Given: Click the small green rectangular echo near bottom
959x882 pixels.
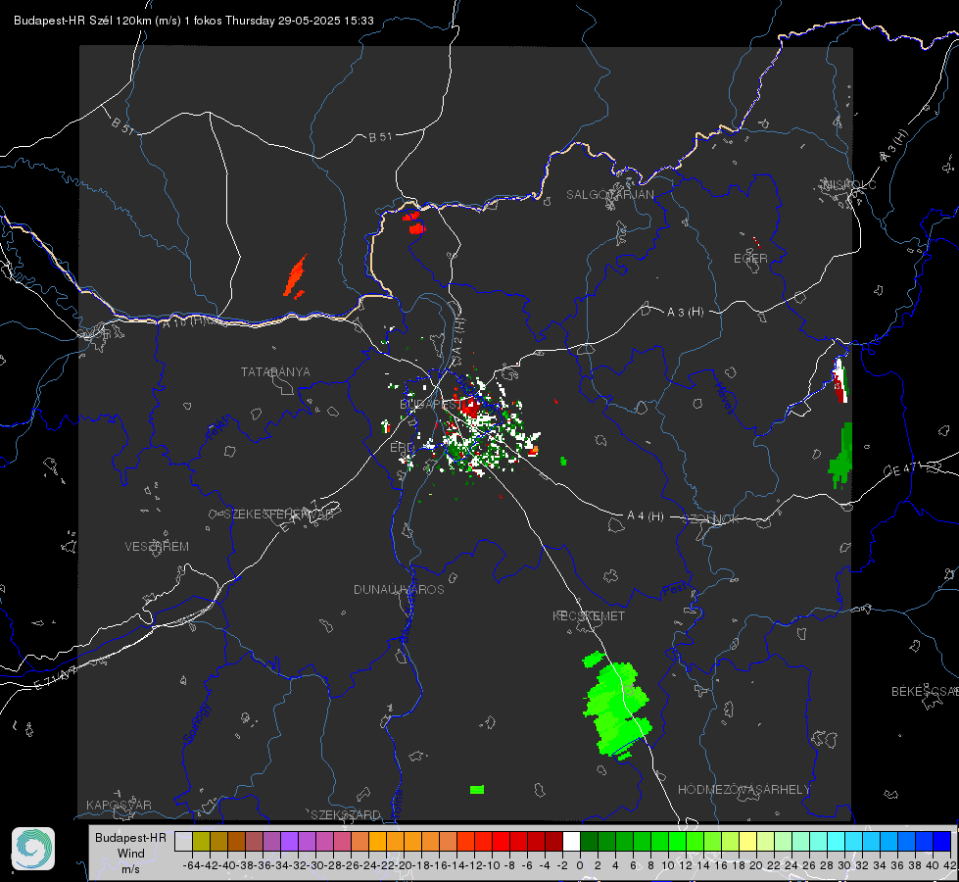Looking at the screenshot, I should 477,790.
